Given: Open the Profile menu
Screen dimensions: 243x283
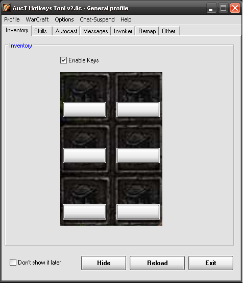Looking at the screenshot, I should 12,19.
